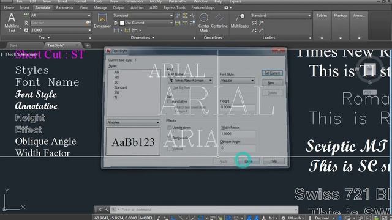The image size is (392, 220).
Task: Select the SW style in Styles list
Action: click(116, 92)
